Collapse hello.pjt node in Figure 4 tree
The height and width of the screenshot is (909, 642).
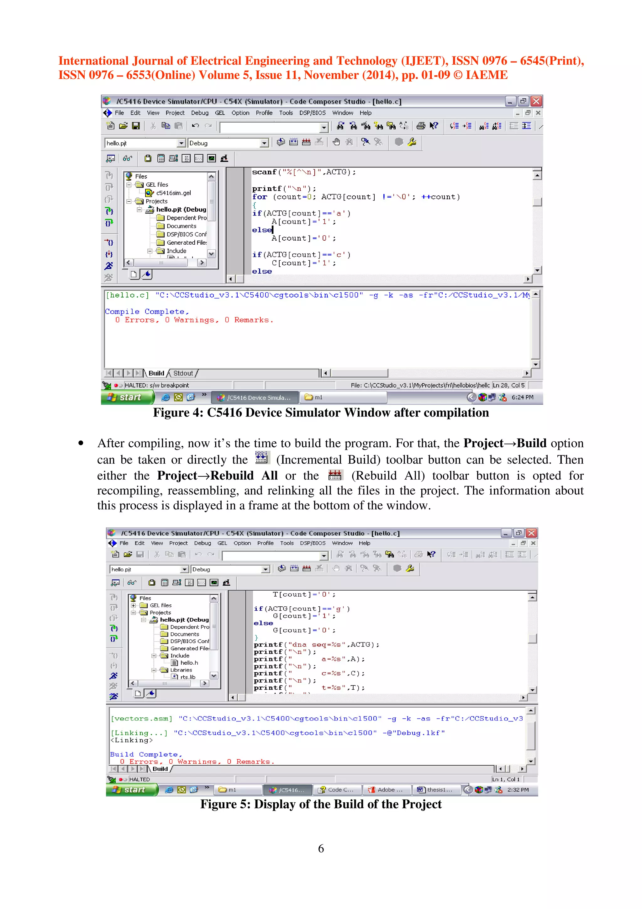pos(139,210)
